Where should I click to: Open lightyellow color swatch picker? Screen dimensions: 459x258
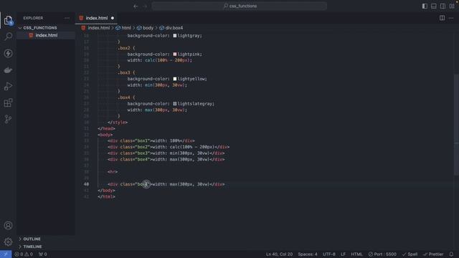[175, 79]
